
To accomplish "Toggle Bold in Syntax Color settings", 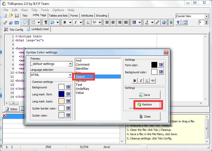I will pyautogui.click(x=135, y=81).
